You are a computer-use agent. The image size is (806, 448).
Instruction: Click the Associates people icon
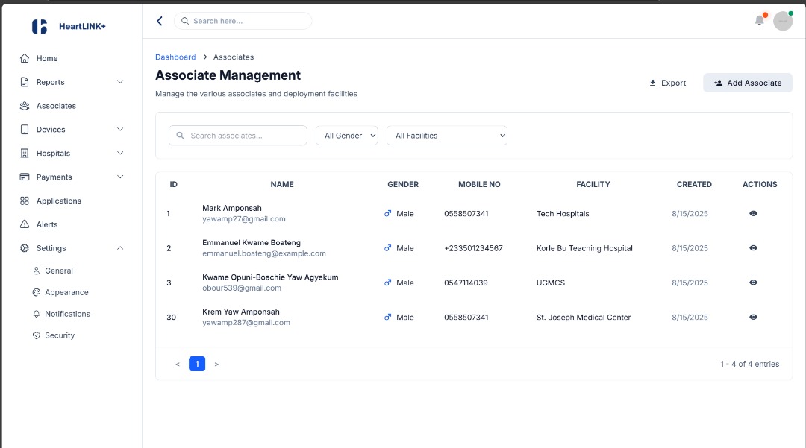coord(25,106)
